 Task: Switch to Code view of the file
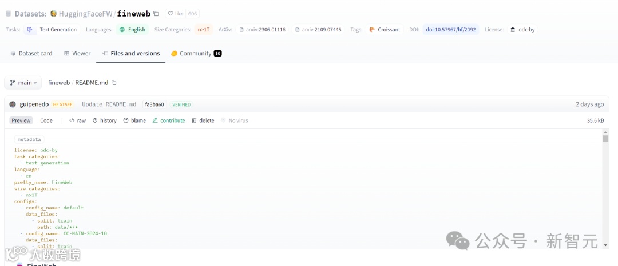pyautogui.click(x=46, y=120)
